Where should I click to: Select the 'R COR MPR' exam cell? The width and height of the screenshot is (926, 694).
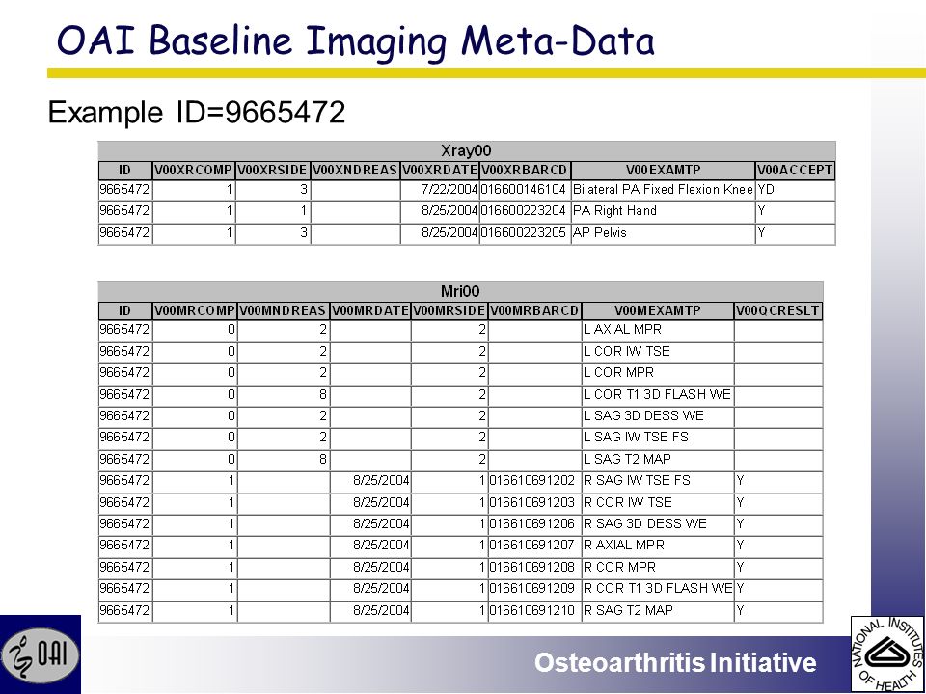coord(658,568)
